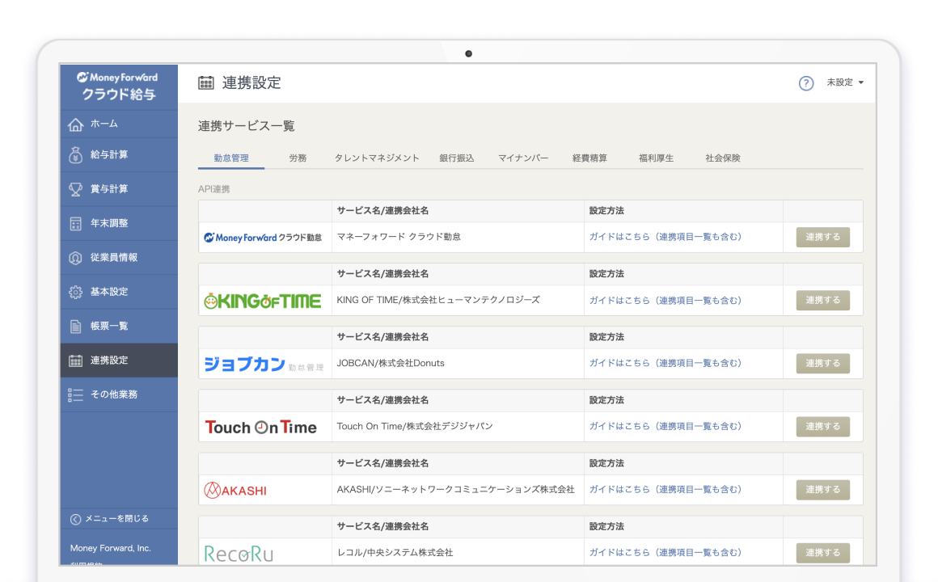Switch to the 経費精算 tab
This screenshot has height=582, width=938.
pyautogui.click(x=589, y=158)
